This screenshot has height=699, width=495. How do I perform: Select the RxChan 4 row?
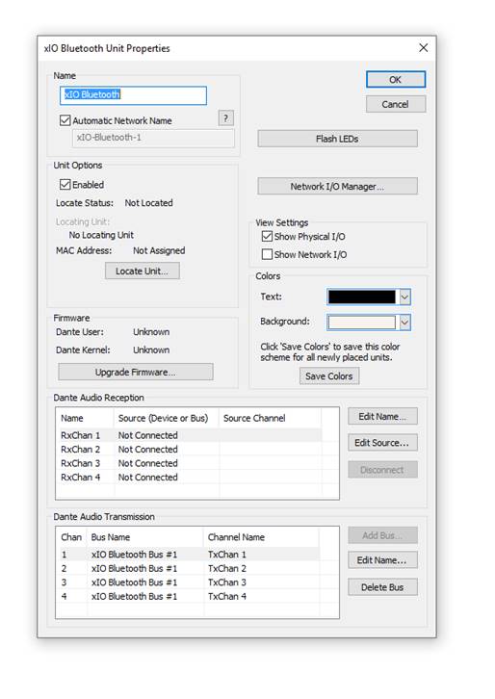click(191, 477)
